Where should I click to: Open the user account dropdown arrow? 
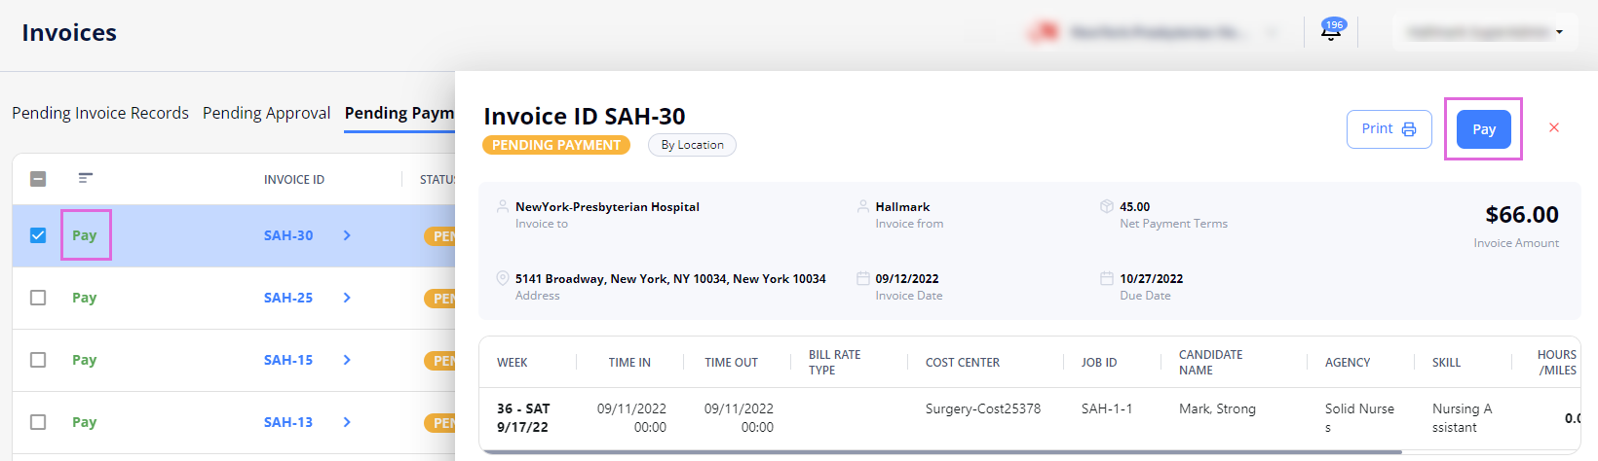pyautogui.click(x=1559, y=32)
